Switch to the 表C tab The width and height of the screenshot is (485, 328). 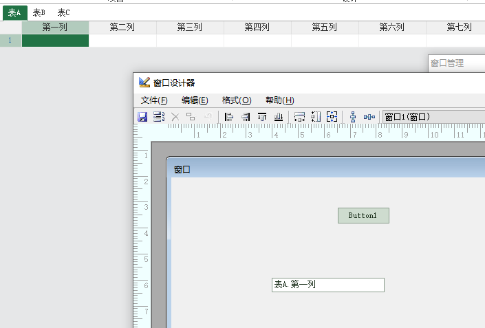click(64, 12)
